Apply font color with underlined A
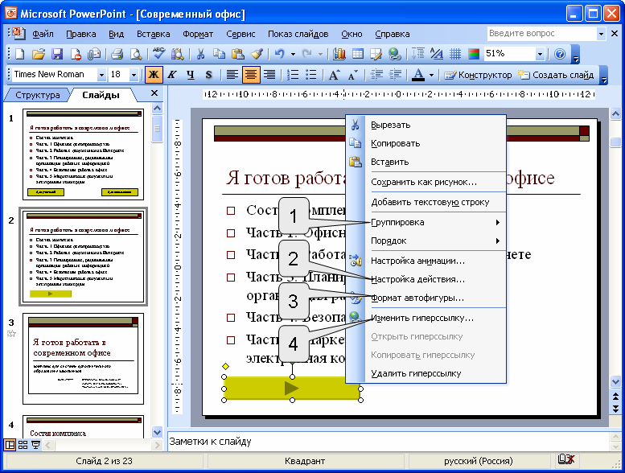Screen dimensions: 625x473 417,75
